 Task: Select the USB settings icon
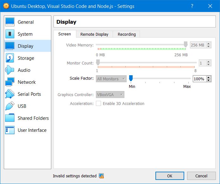click(x=10, y=106)
